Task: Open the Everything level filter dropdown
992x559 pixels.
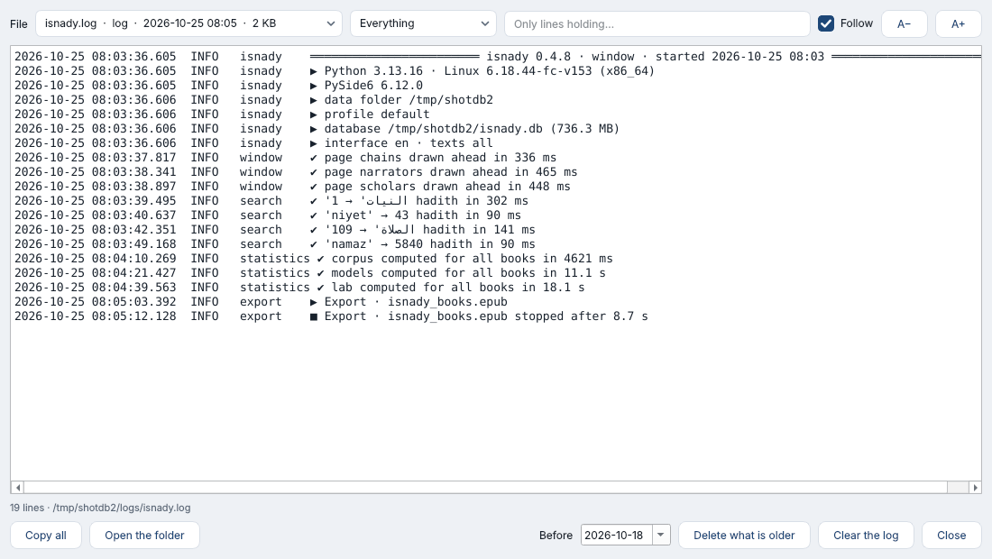Action: 423,23
